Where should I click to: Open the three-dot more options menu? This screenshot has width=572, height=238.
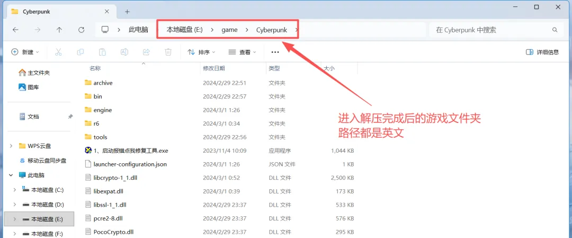275,52
